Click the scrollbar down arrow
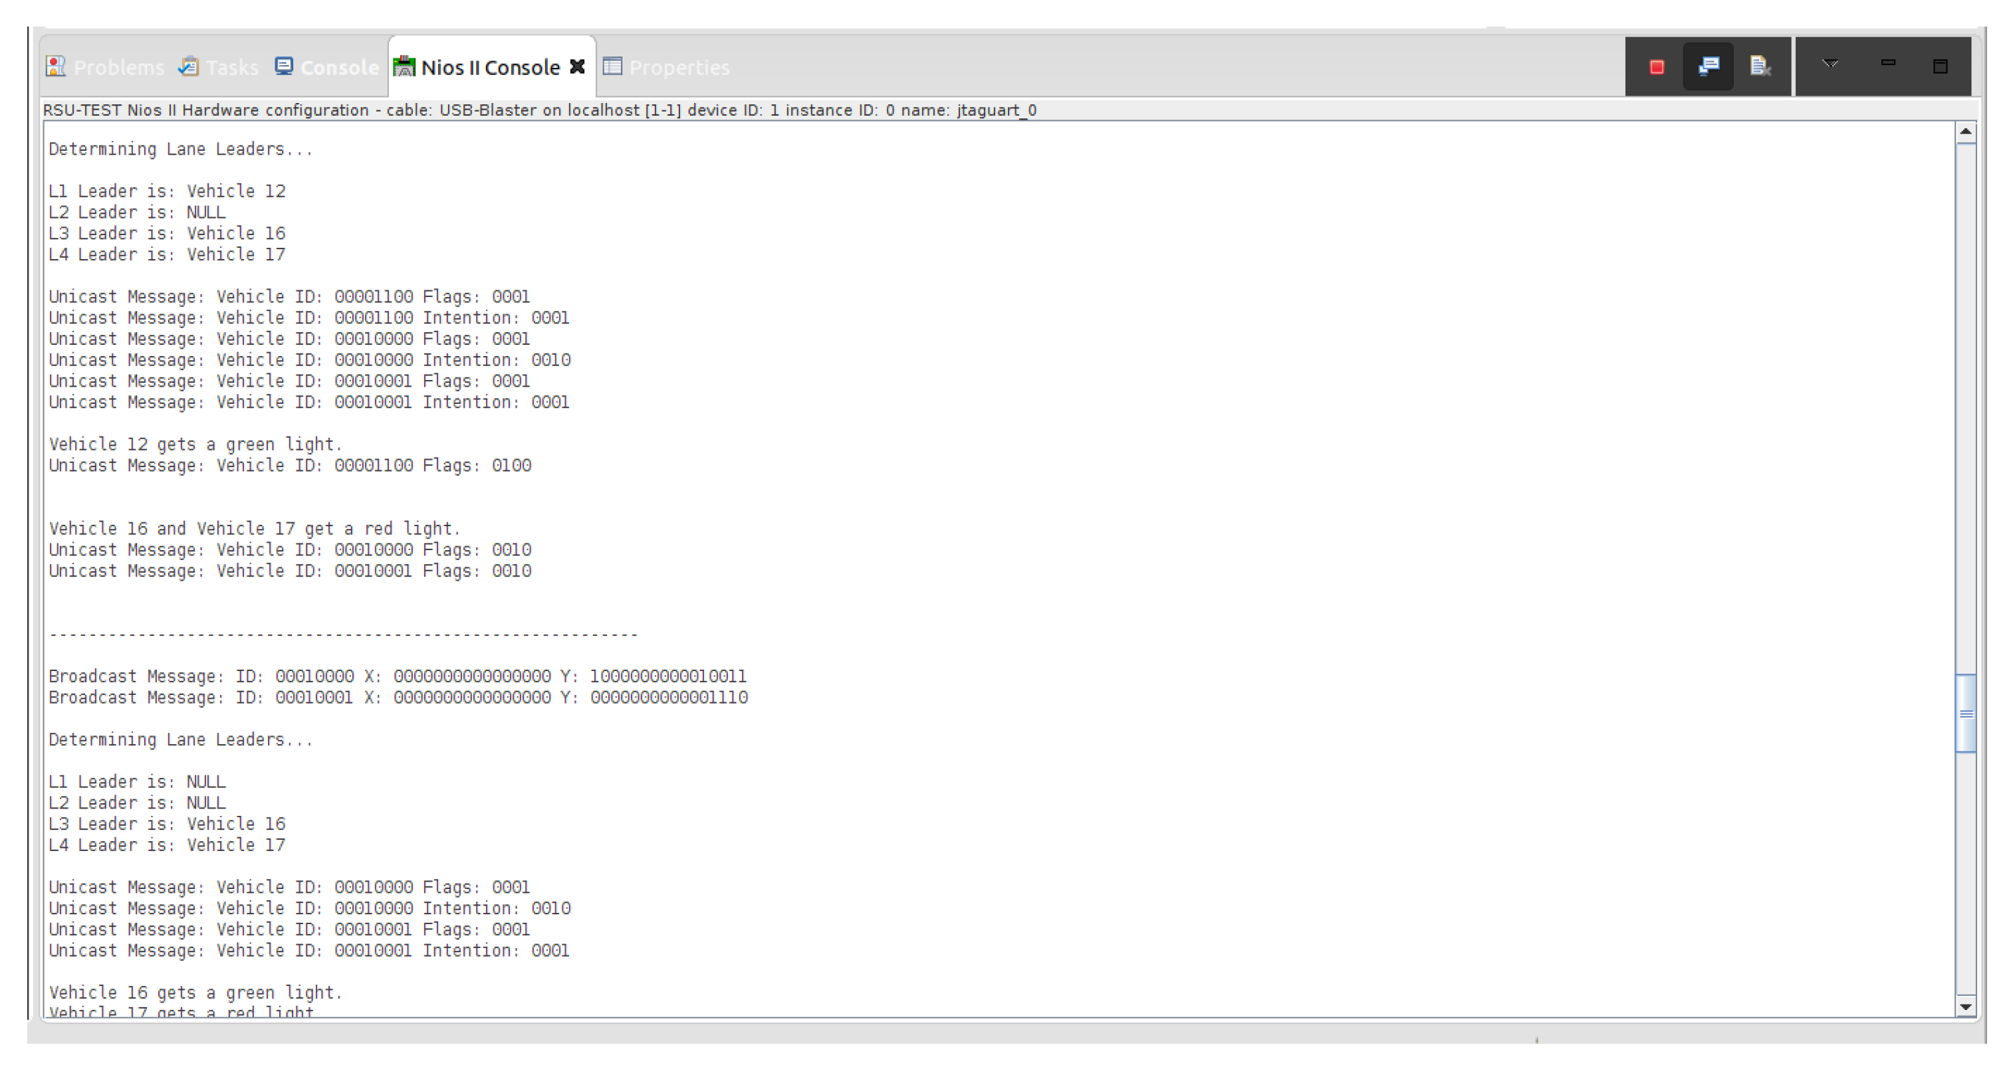 click(1966, 1007)
